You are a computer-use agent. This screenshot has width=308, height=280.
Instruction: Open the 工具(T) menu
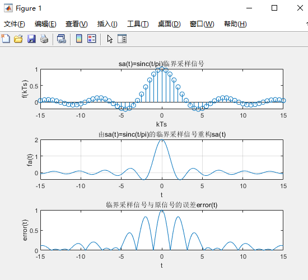[138, 24]
